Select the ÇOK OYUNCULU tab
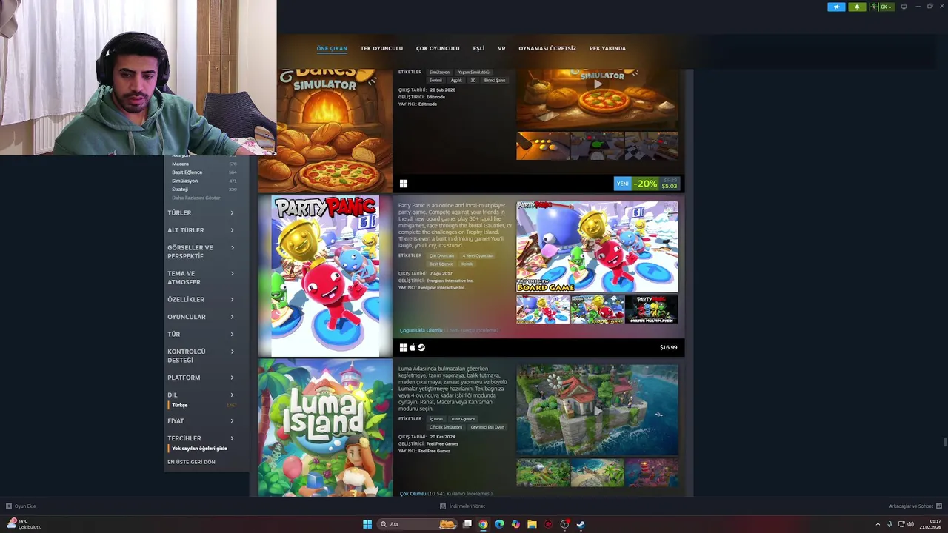The width and height of the screenshot is (948, 533). coord(438,48)
